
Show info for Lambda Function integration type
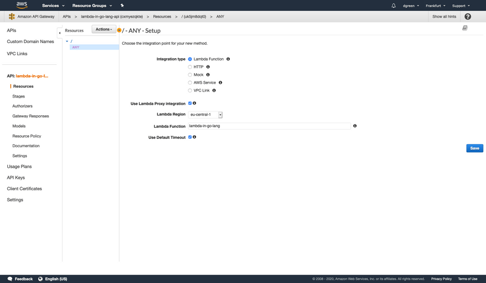coord(228,59)
